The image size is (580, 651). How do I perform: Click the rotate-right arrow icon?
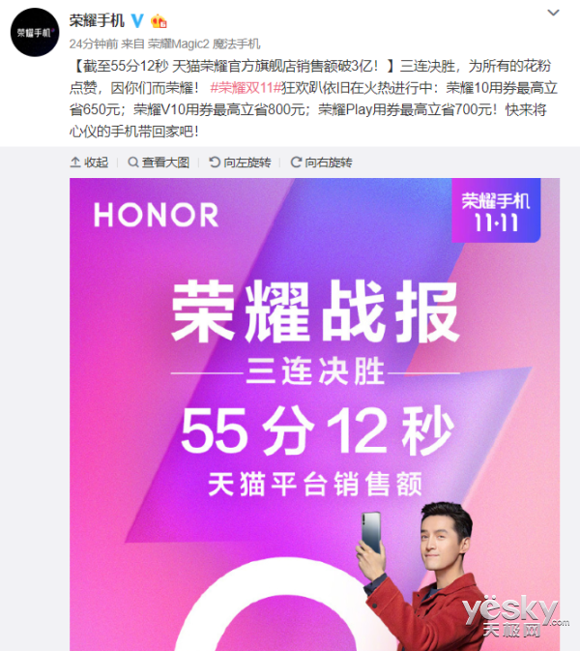pos(296,163)
